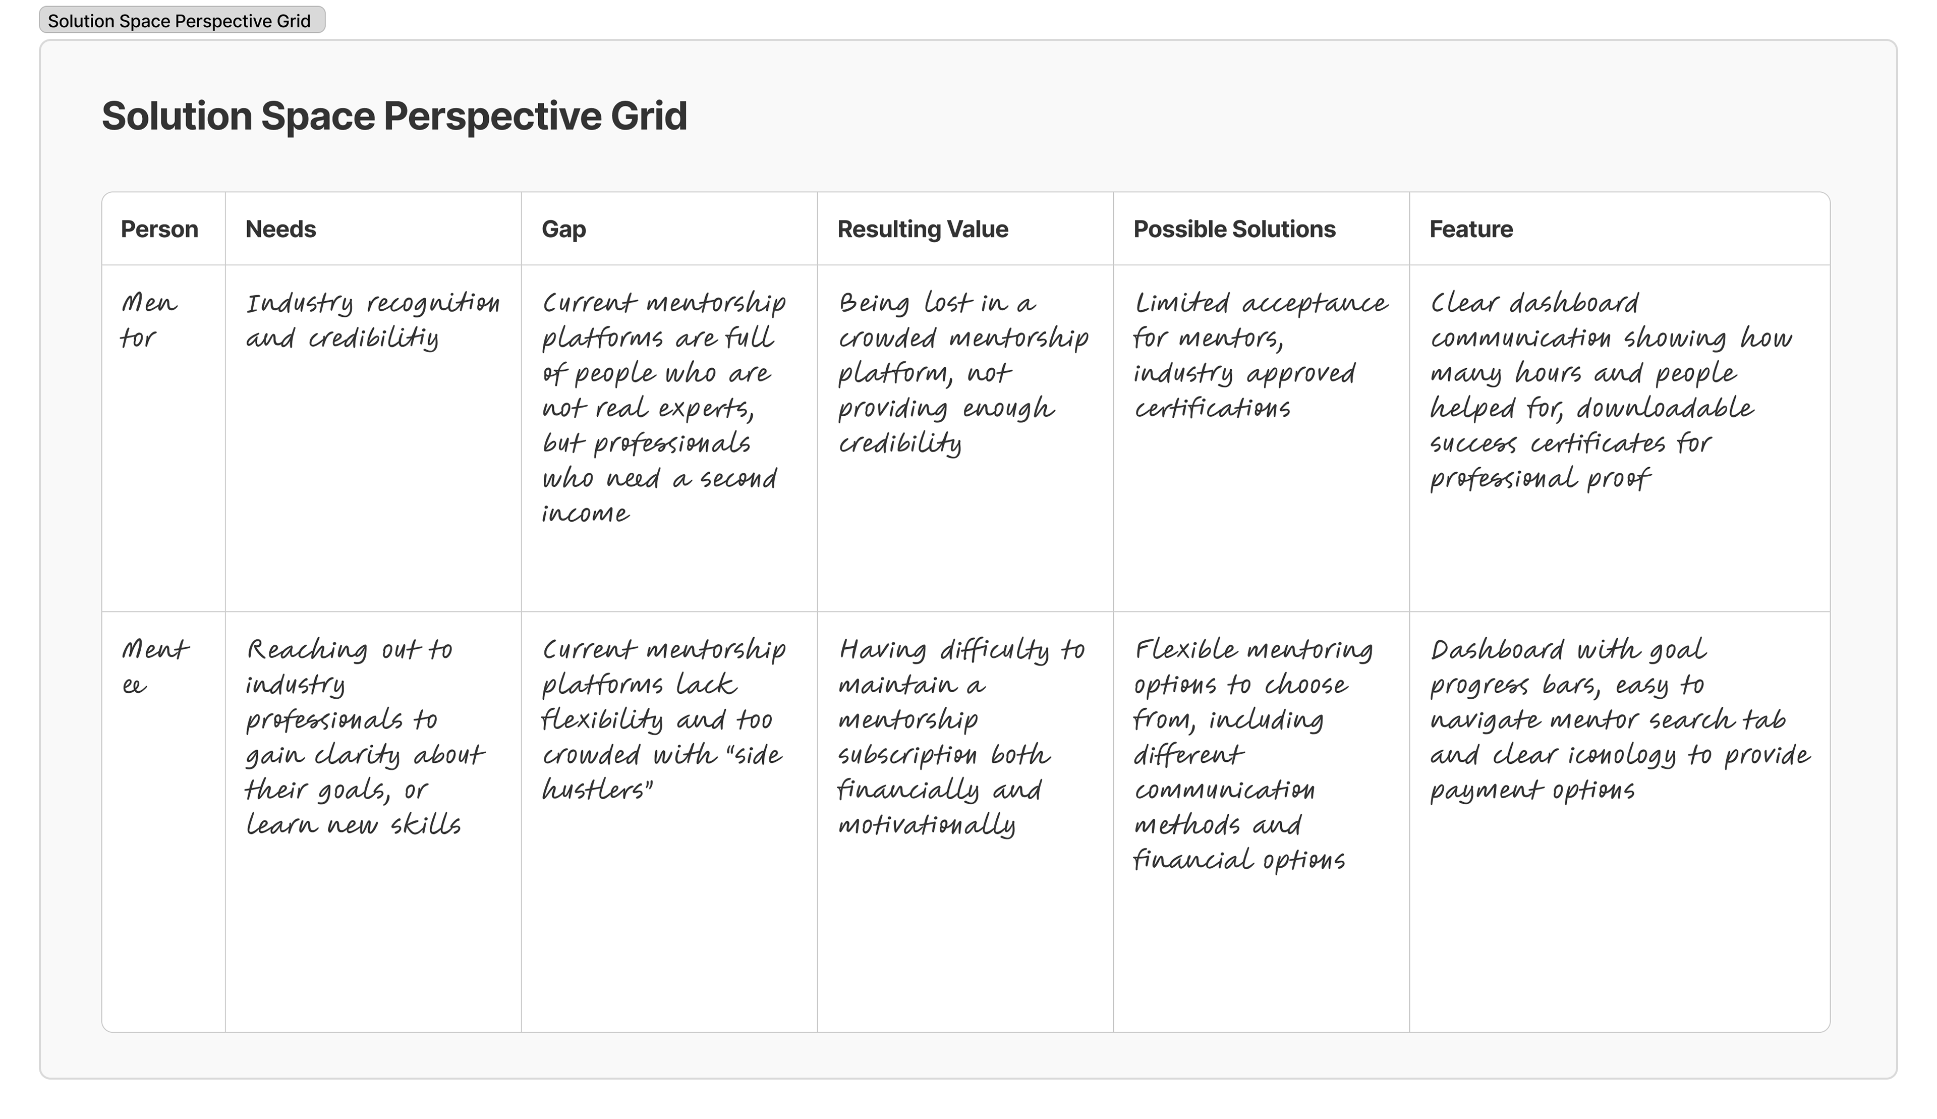Select the Resulting Value column header
Screen dimensions: 1937x1119
pyautogui.click(x=922, y=229)
